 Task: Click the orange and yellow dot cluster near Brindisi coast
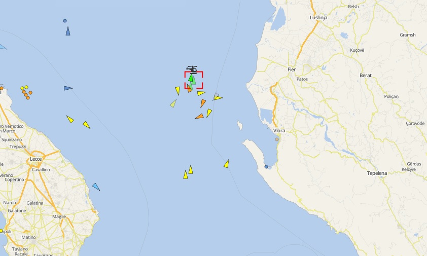tap(26, 92)
